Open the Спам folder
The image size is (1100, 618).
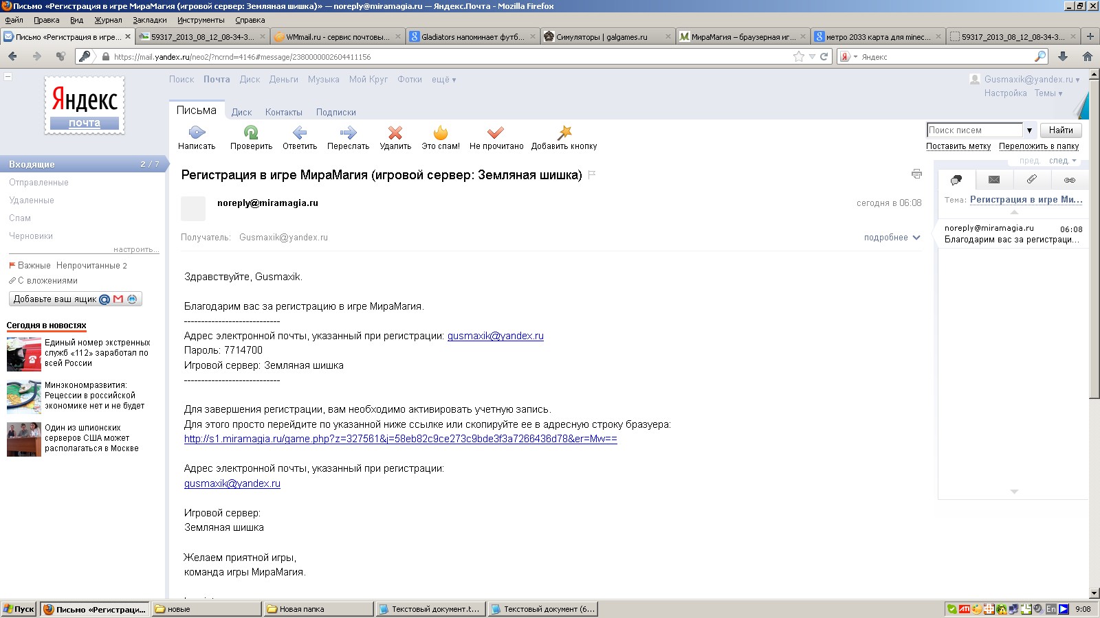point(20,218)
